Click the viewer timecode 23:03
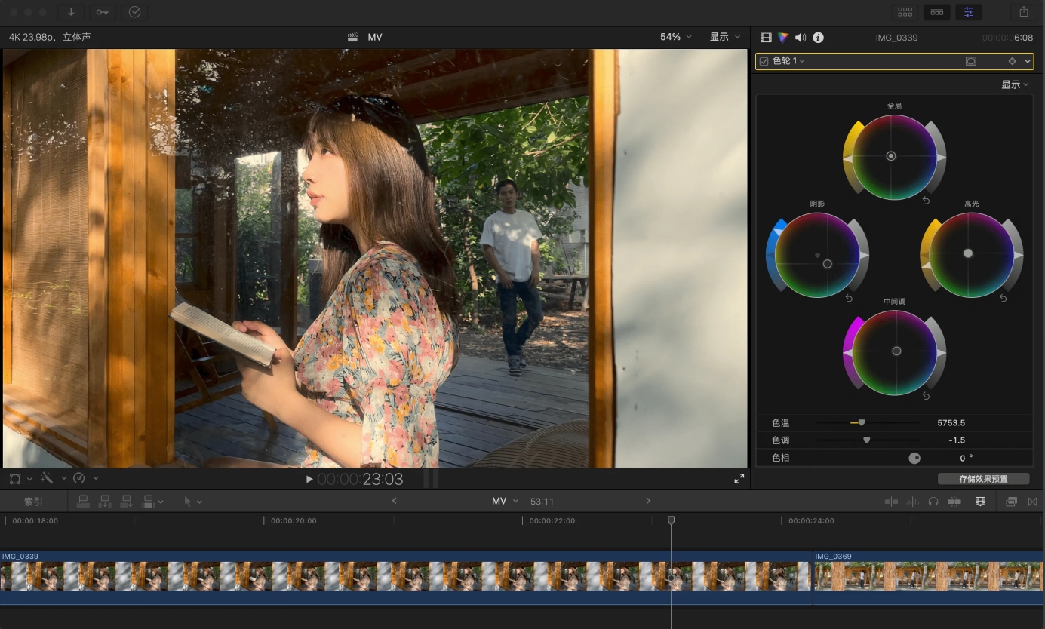This screenshot has width=1045, height=629. (x=383, y=479)
